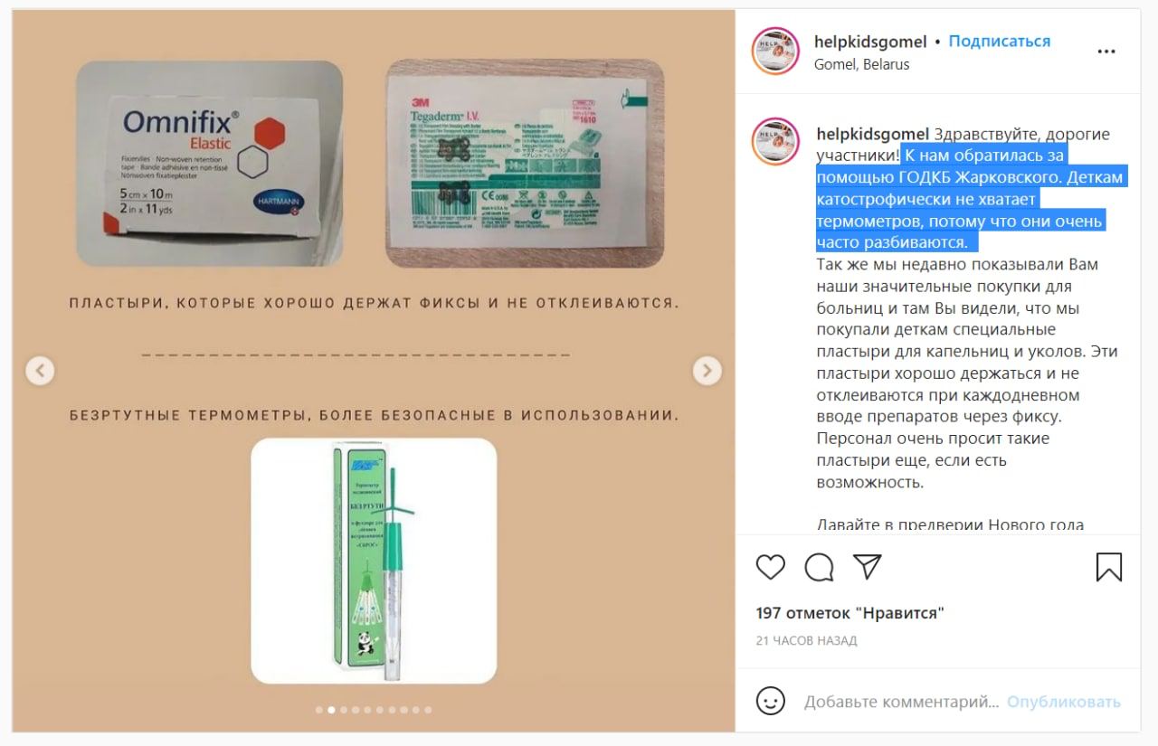The image size is (1158, 746).
Task: Click the 21 ЧАСОВ НАЗАД timestamp
Action: (806, 640)
